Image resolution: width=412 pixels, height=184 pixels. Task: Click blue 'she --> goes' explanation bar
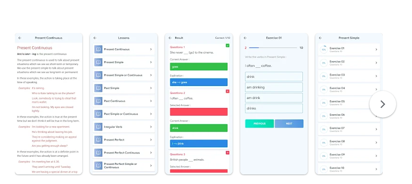coord(199,82)
